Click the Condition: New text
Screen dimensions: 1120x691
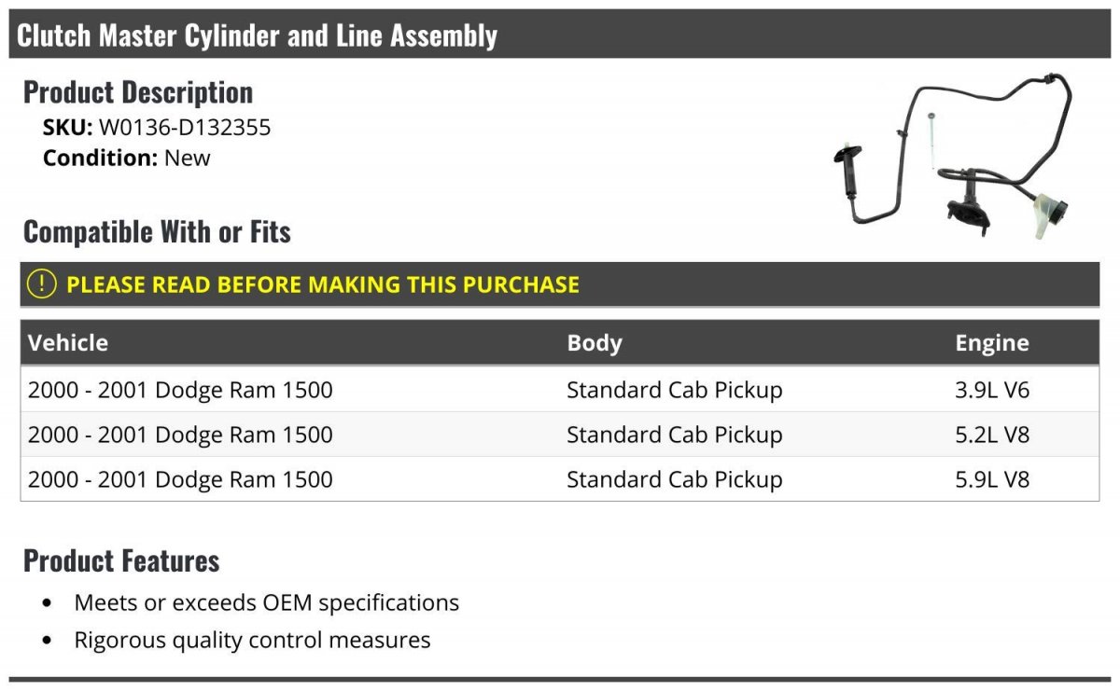(127, 158)
